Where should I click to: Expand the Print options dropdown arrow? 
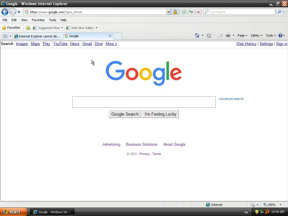(x=233, y=35)
